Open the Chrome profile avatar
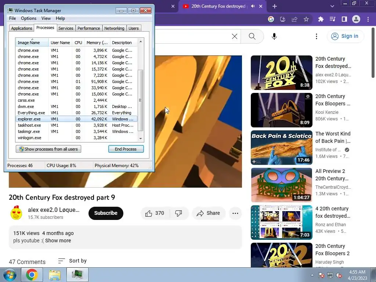 pyautogui.click(x=356, y=19)
